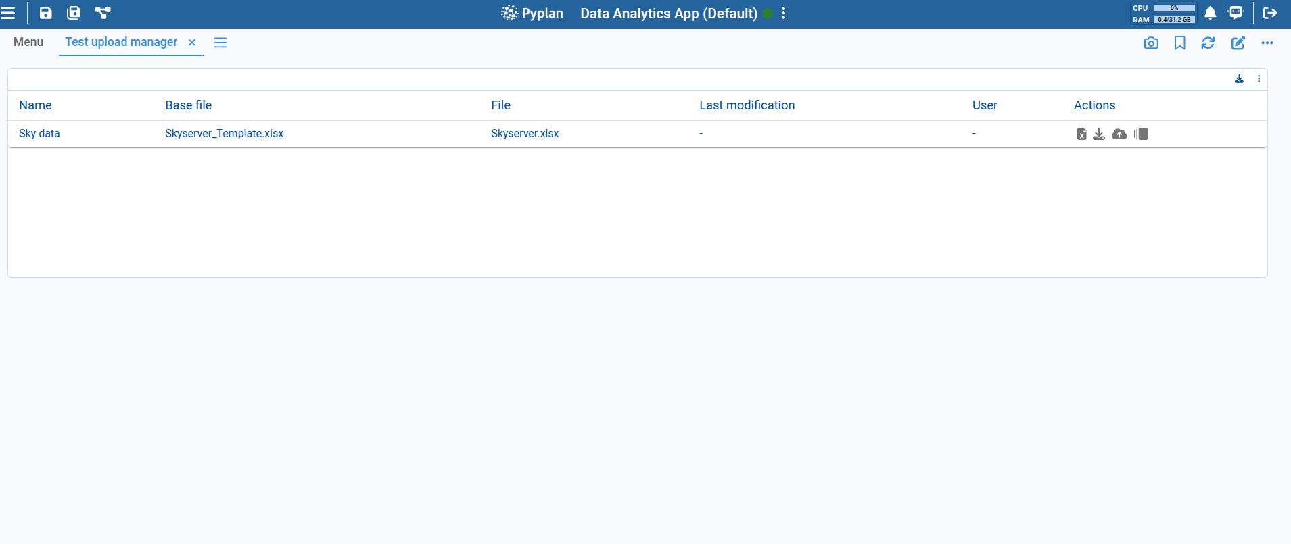This screenshot has width=1291, height=544.
Task: Open the main hamburger menu
Action: coord(8,13)
